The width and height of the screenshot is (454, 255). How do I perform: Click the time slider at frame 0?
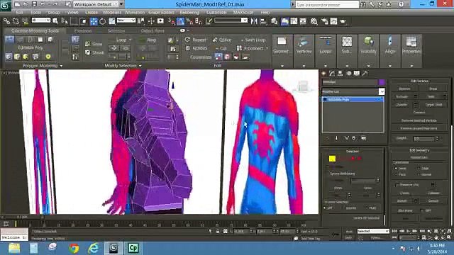[22, 217]
